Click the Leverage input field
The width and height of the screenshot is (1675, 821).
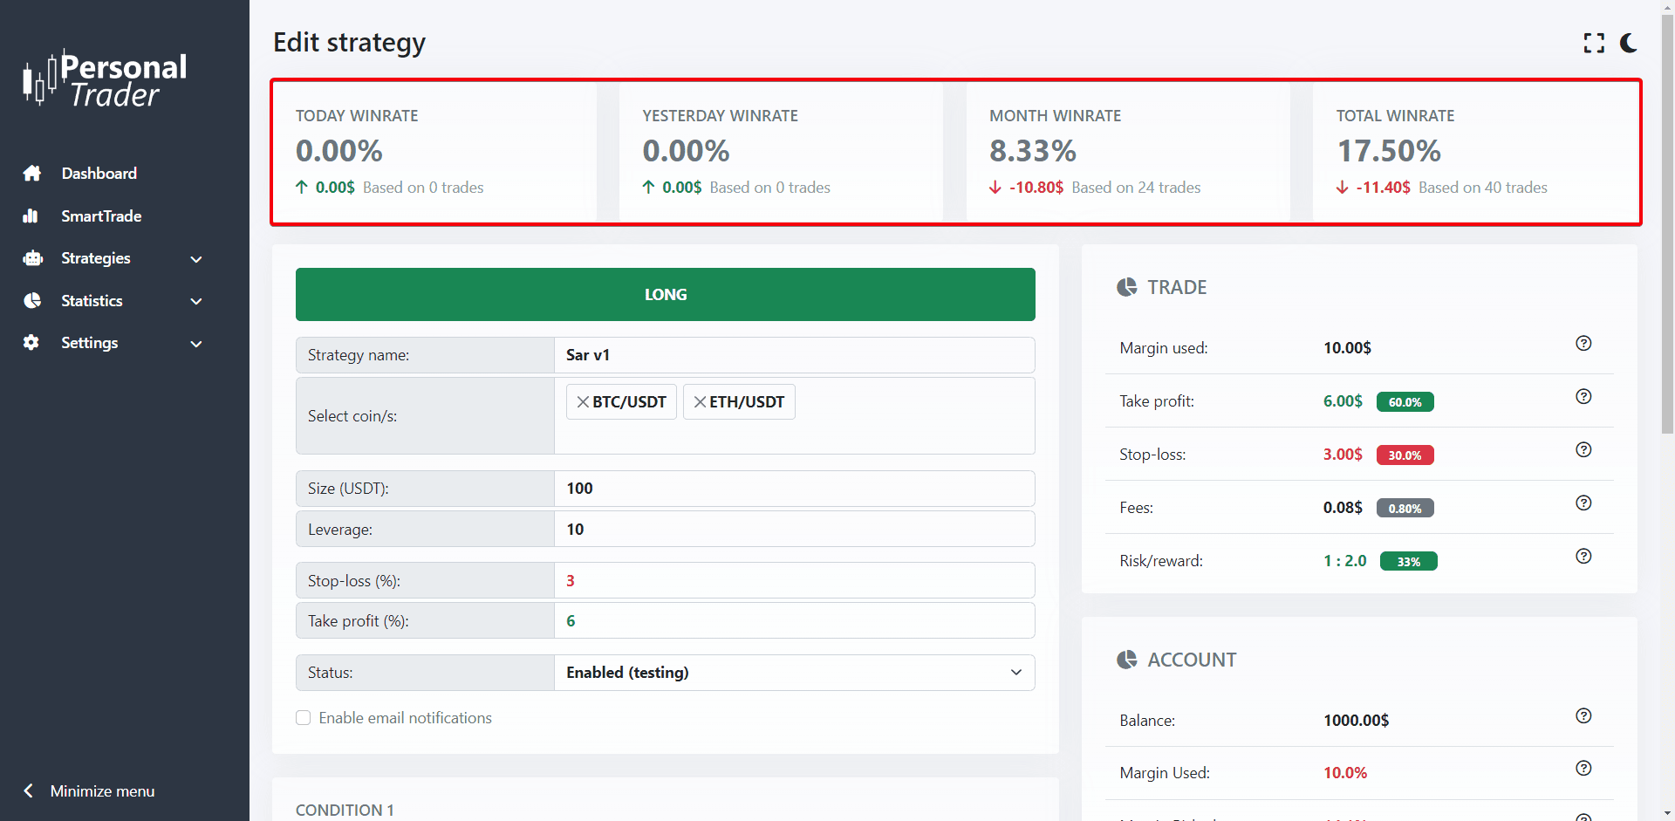794,530
